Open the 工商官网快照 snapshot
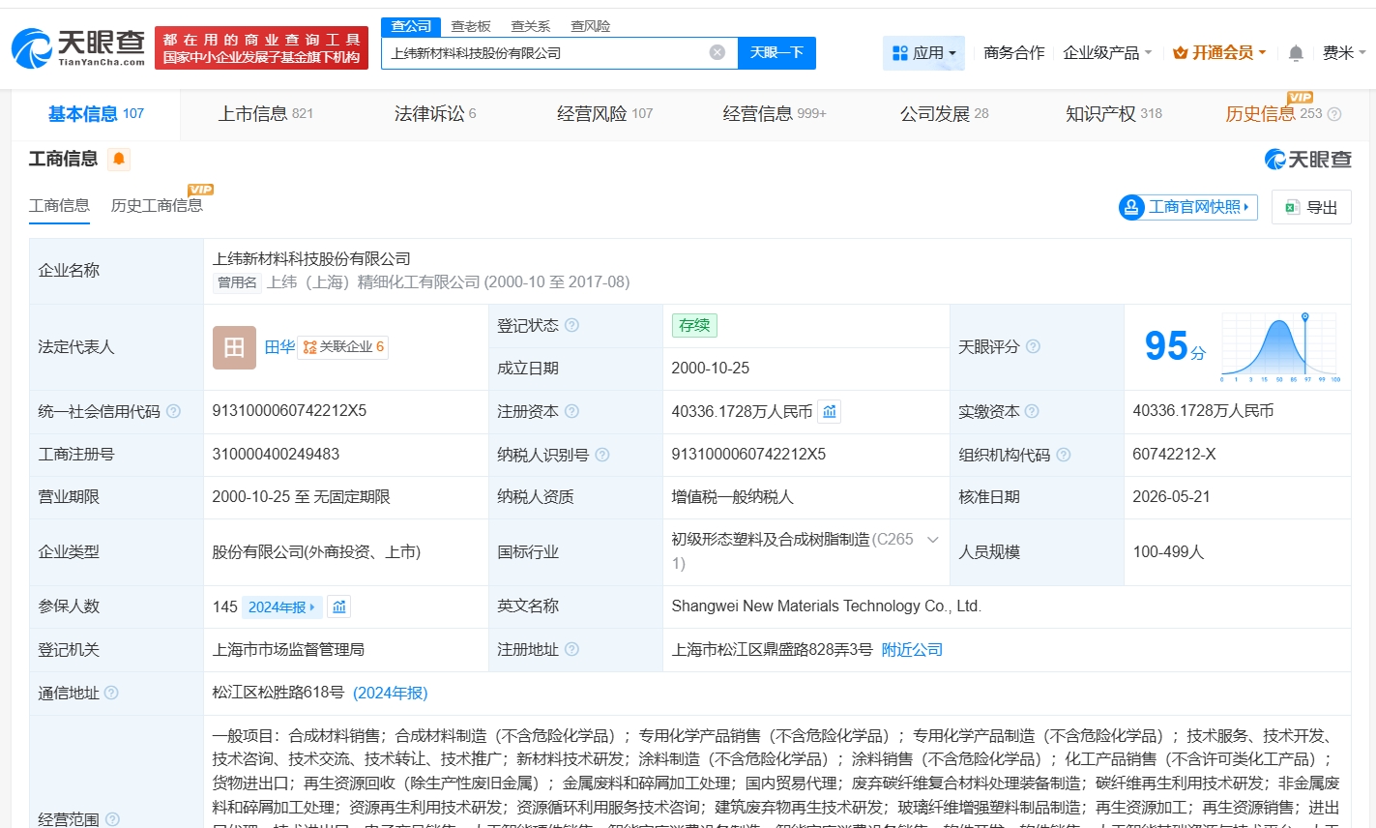The height and width of the screenshot is (828, 1376). [x=1187, y=206]
